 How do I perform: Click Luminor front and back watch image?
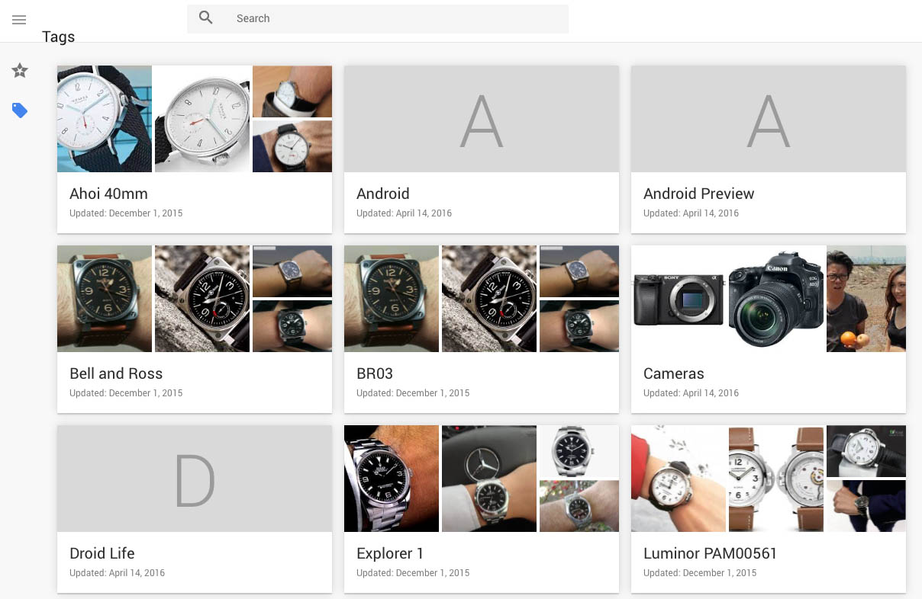tap(776, 479)
